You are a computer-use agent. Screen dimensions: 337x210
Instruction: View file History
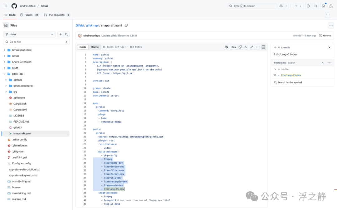click(x=325, y=35)
